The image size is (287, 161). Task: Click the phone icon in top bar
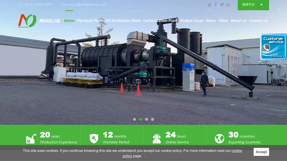click(20, 5)
